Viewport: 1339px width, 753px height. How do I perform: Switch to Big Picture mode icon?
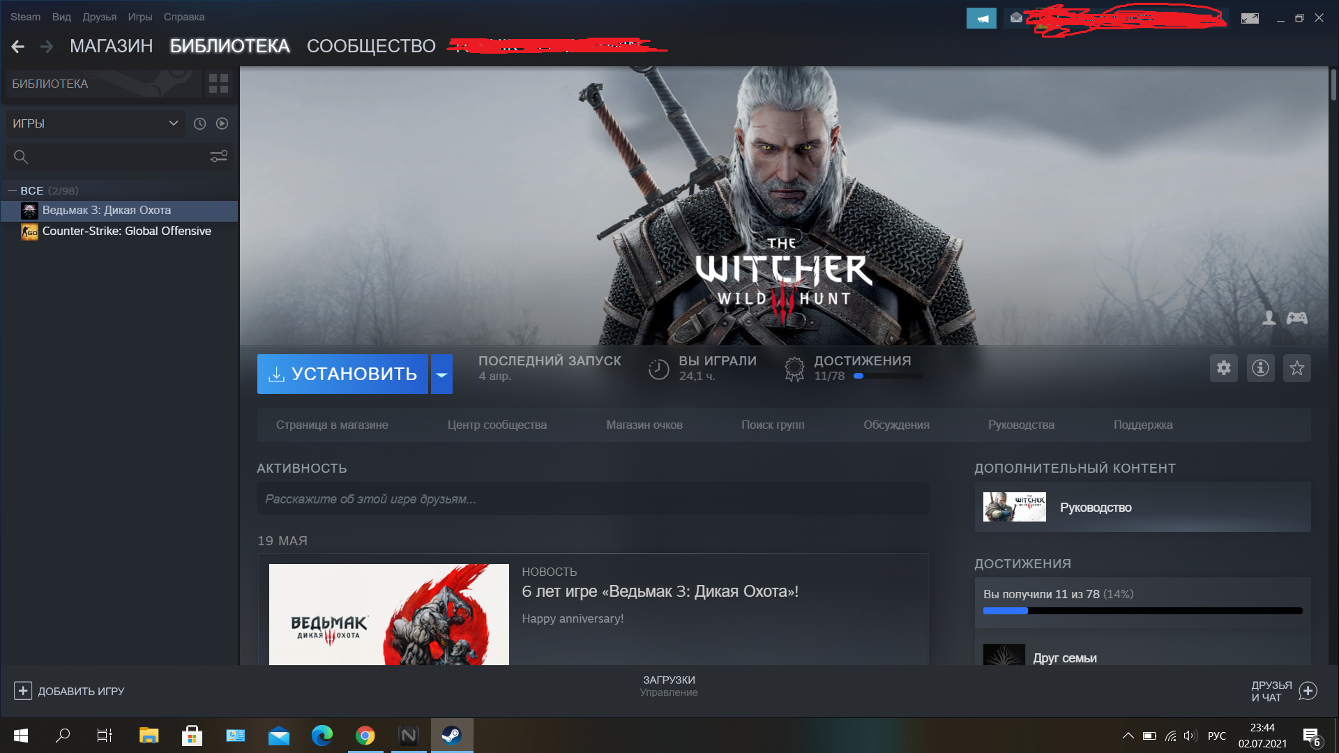(x=1250, y=18)
